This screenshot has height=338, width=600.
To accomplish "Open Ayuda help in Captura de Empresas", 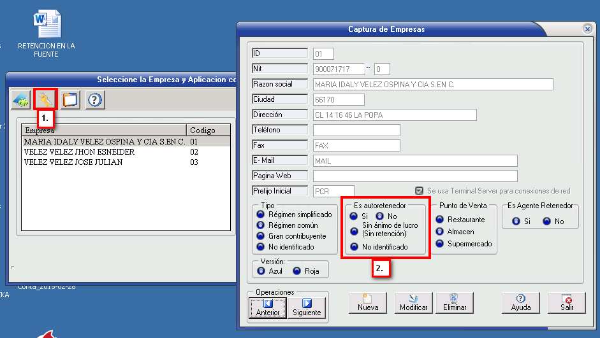I will tap(520, 302).
